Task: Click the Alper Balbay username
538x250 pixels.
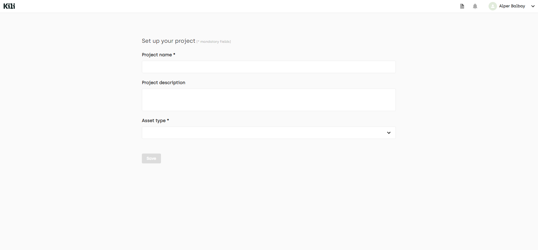Action: coord(512,6)
